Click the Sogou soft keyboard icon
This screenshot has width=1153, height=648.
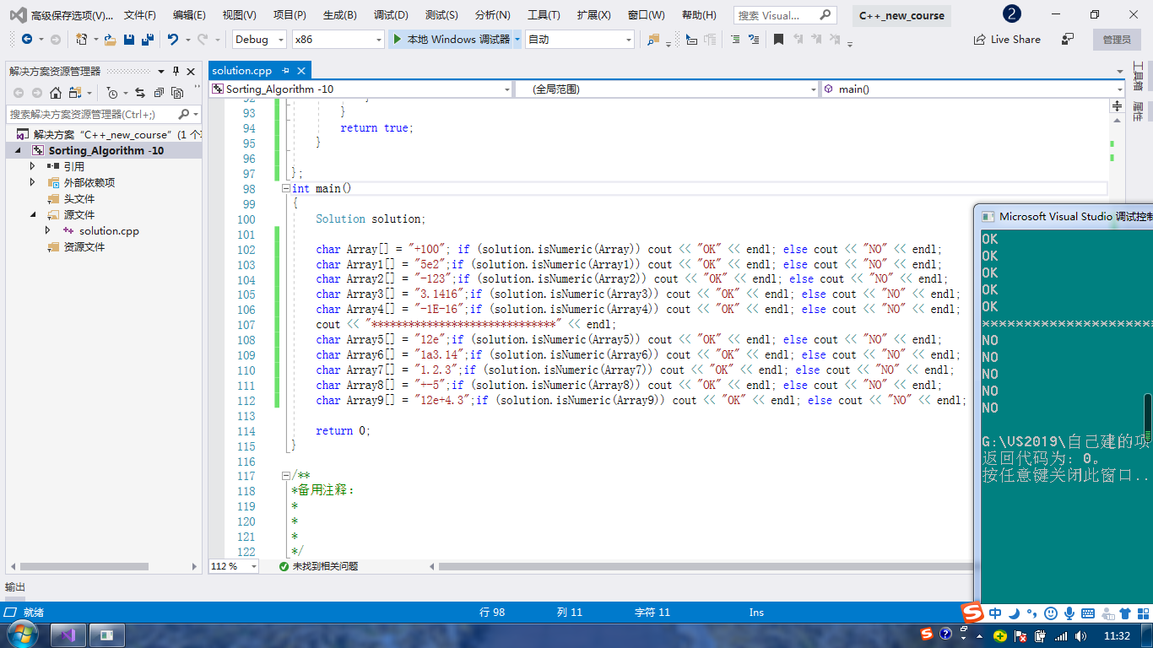(x=1088, y=613)
